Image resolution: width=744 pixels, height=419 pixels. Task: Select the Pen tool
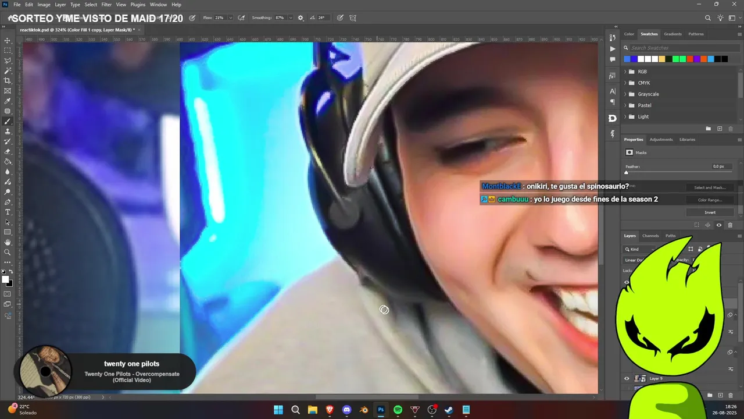pos(8,202)
